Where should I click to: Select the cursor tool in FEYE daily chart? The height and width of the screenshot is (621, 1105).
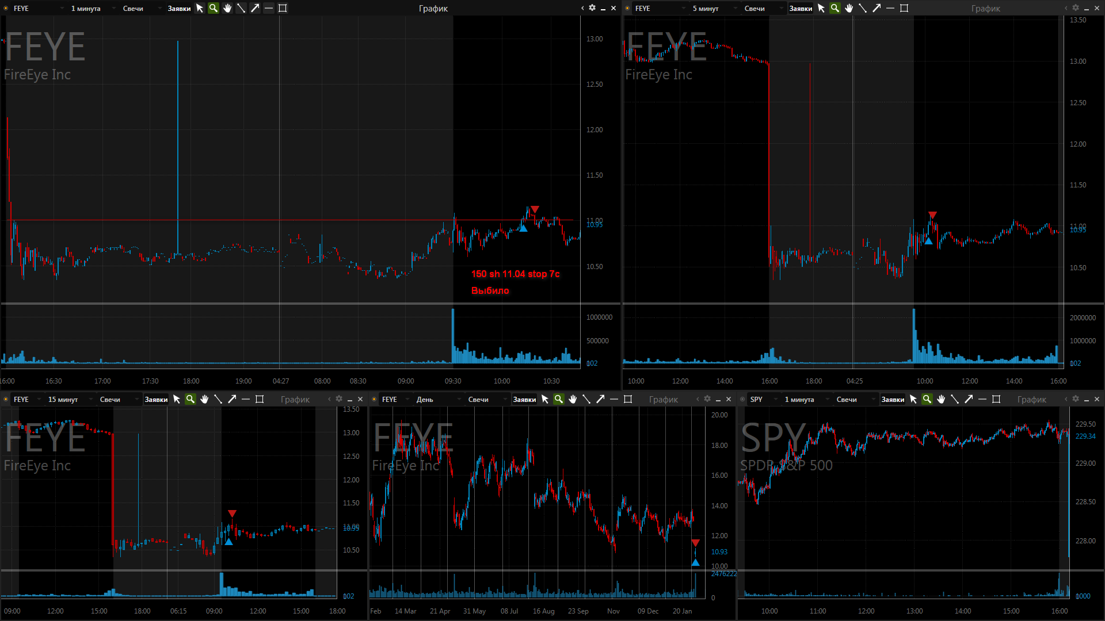point(545,399)
